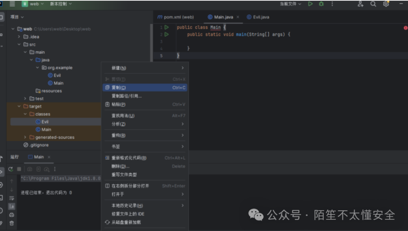
Task: Click the rerun icon in run panel
Action: pyautogui.click(x=10, y=169)
